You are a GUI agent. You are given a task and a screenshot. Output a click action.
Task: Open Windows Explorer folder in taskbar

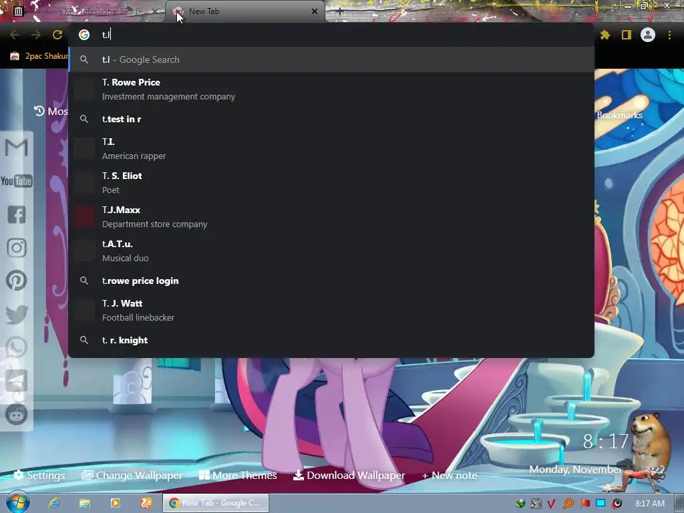pyautogui.click(x=85, y=503)
